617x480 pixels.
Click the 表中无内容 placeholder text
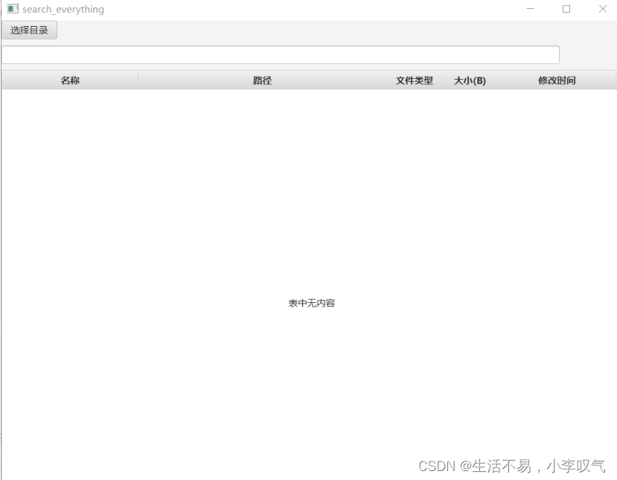coord(312,304)
